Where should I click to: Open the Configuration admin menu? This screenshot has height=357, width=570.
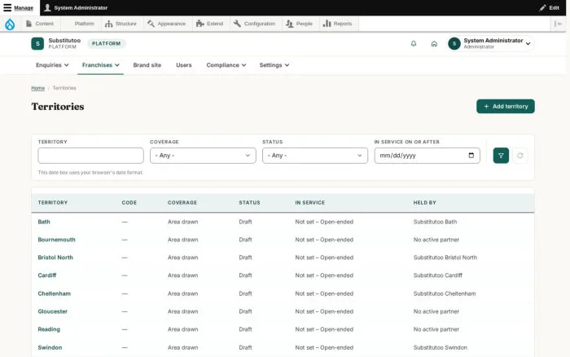point(254,24)
